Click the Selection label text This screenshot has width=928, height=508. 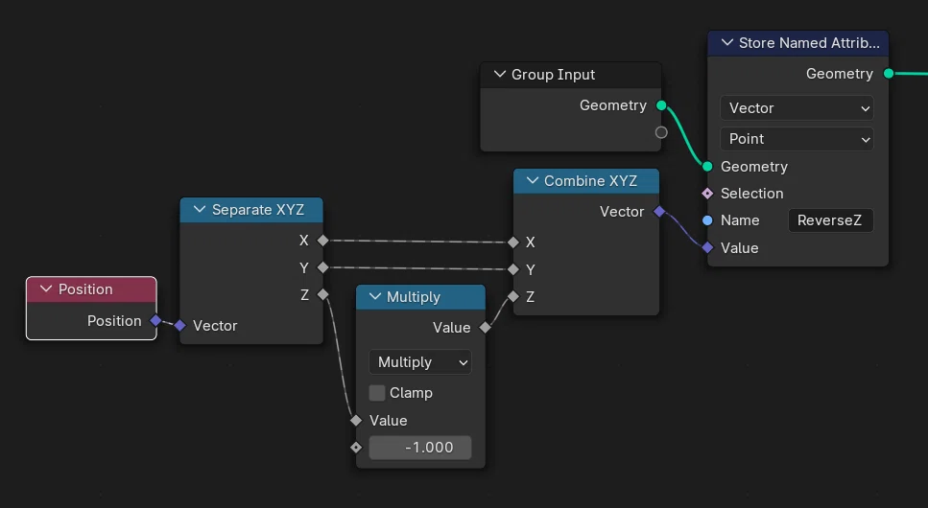(x=751, y=194)
